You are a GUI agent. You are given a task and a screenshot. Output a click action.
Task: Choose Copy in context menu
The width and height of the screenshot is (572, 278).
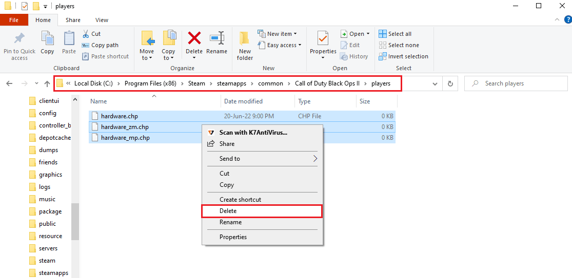(263, 185)
